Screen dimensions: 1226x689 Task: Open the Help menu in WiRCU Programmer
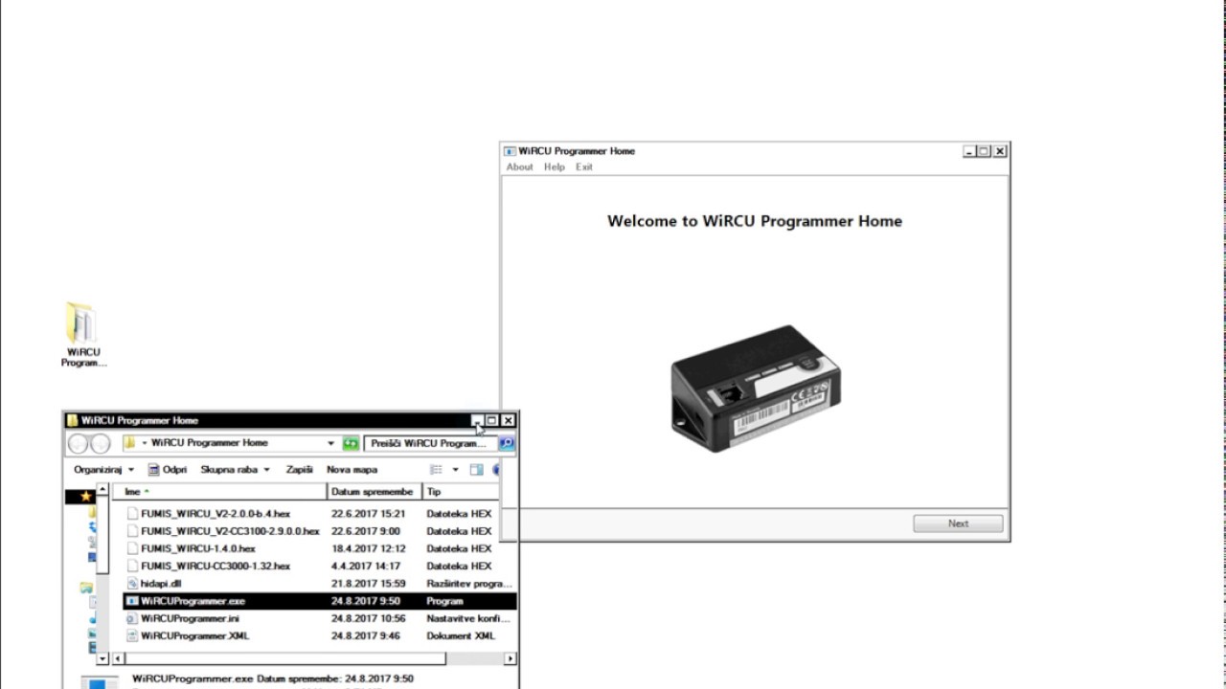(x=555, y=167)
